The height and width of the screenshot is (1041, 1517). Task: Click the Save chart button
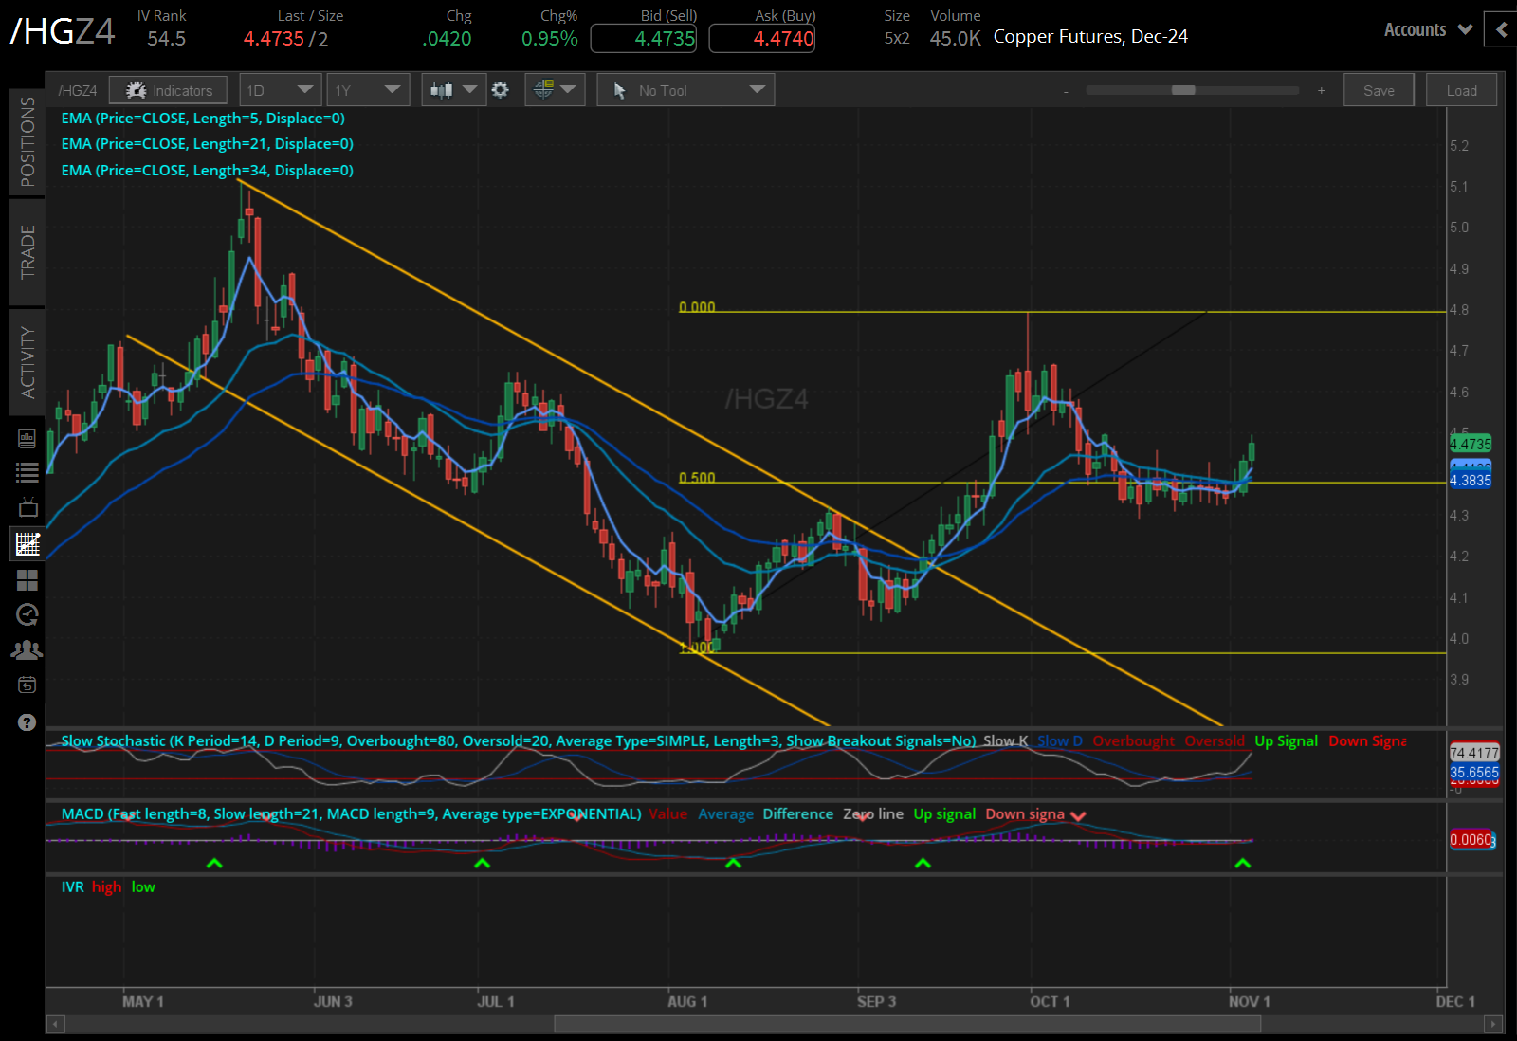[x=1379, y=89]
